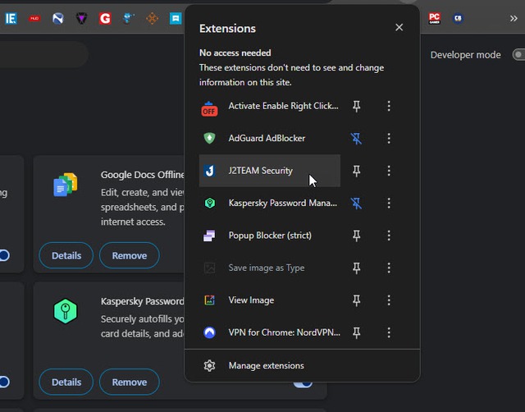The height and width of the screenshot is (412, 525).
Task: Select Popup Blocker (strict) in extensions list
Action: coord(269,236)
